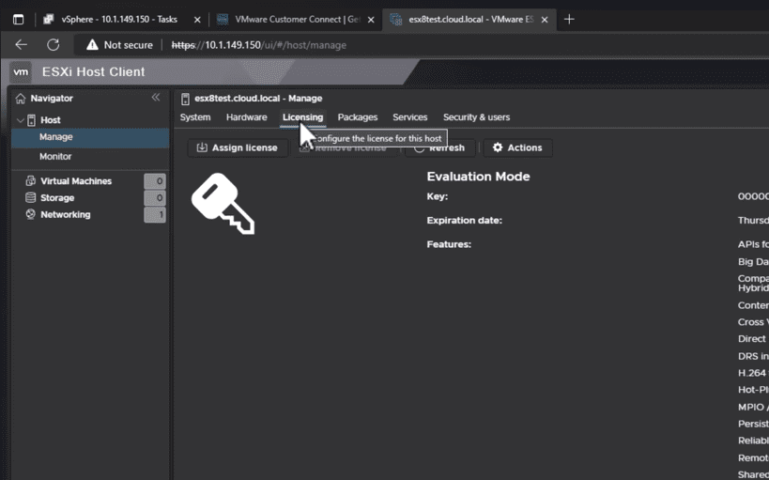769x480 pixels.
Task: Open the Licensing tab
Action: (x=302, y=117)
